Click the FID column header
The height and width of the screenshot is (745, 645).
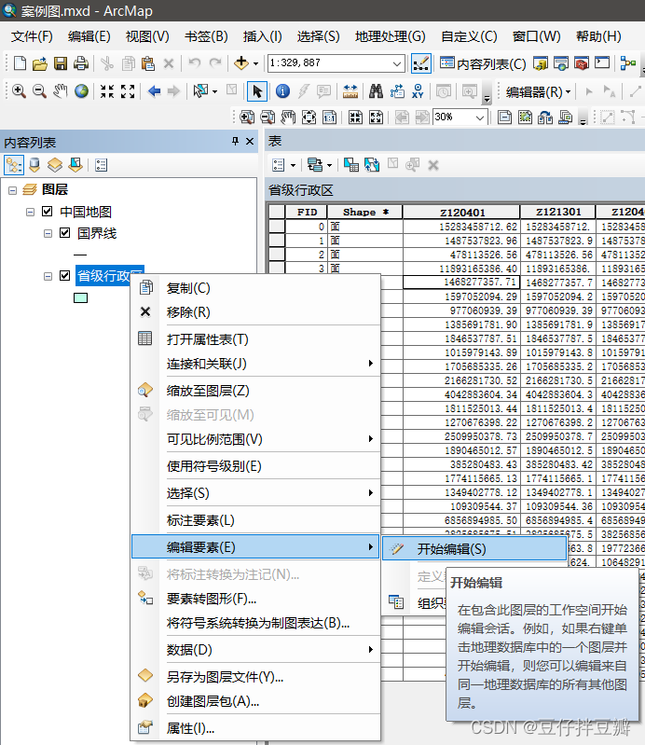click(x=307, y=212)
